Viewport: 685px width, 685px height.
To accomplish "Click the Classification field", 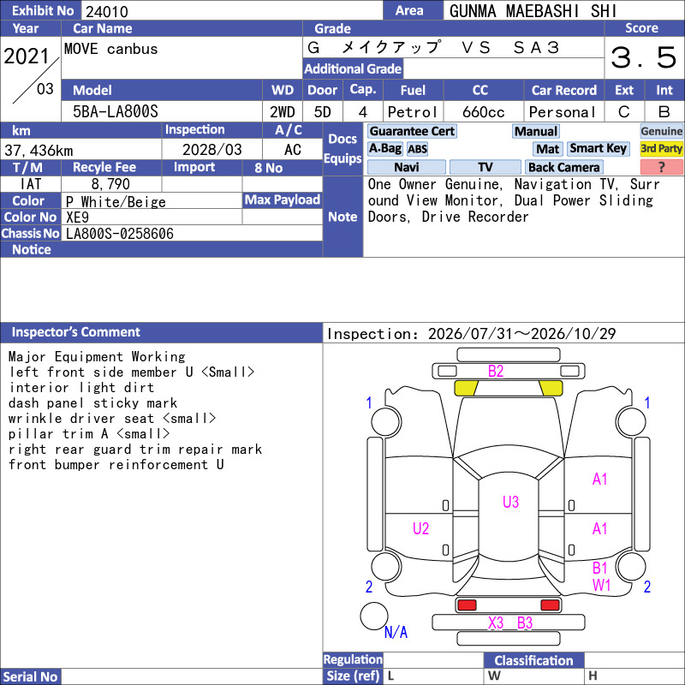I will coord(634,660).
